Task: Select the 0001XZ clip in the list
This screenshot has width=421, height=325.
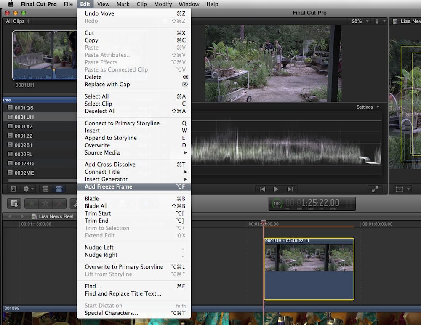Action: pyautogui.click(x=24, y=126)
